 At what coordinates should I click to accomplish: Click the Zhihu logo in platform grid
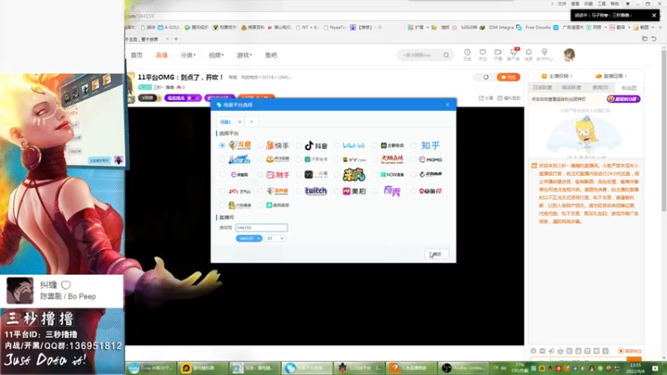pyautogui.click(x=430, y=145)
